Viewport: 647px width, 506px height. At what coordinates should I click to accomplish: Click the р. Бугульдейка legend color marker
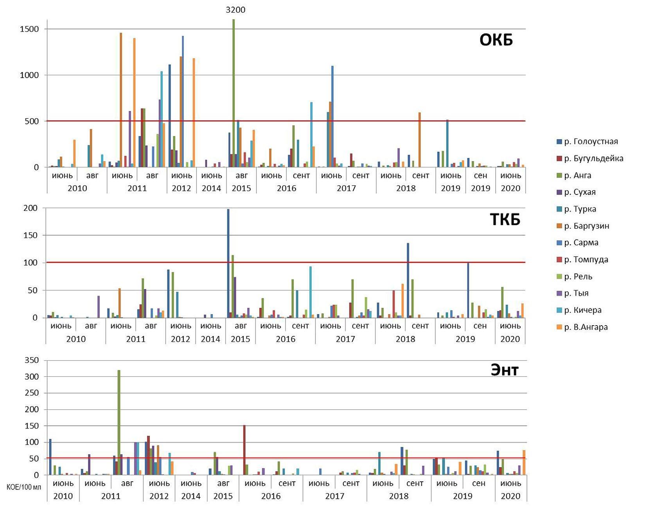click(559, 158)
